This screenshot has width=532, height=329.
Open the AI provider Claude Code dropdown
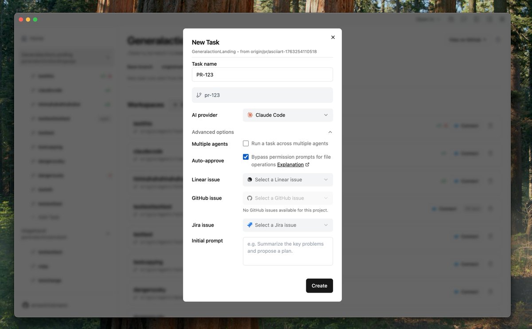click(288, 115)
